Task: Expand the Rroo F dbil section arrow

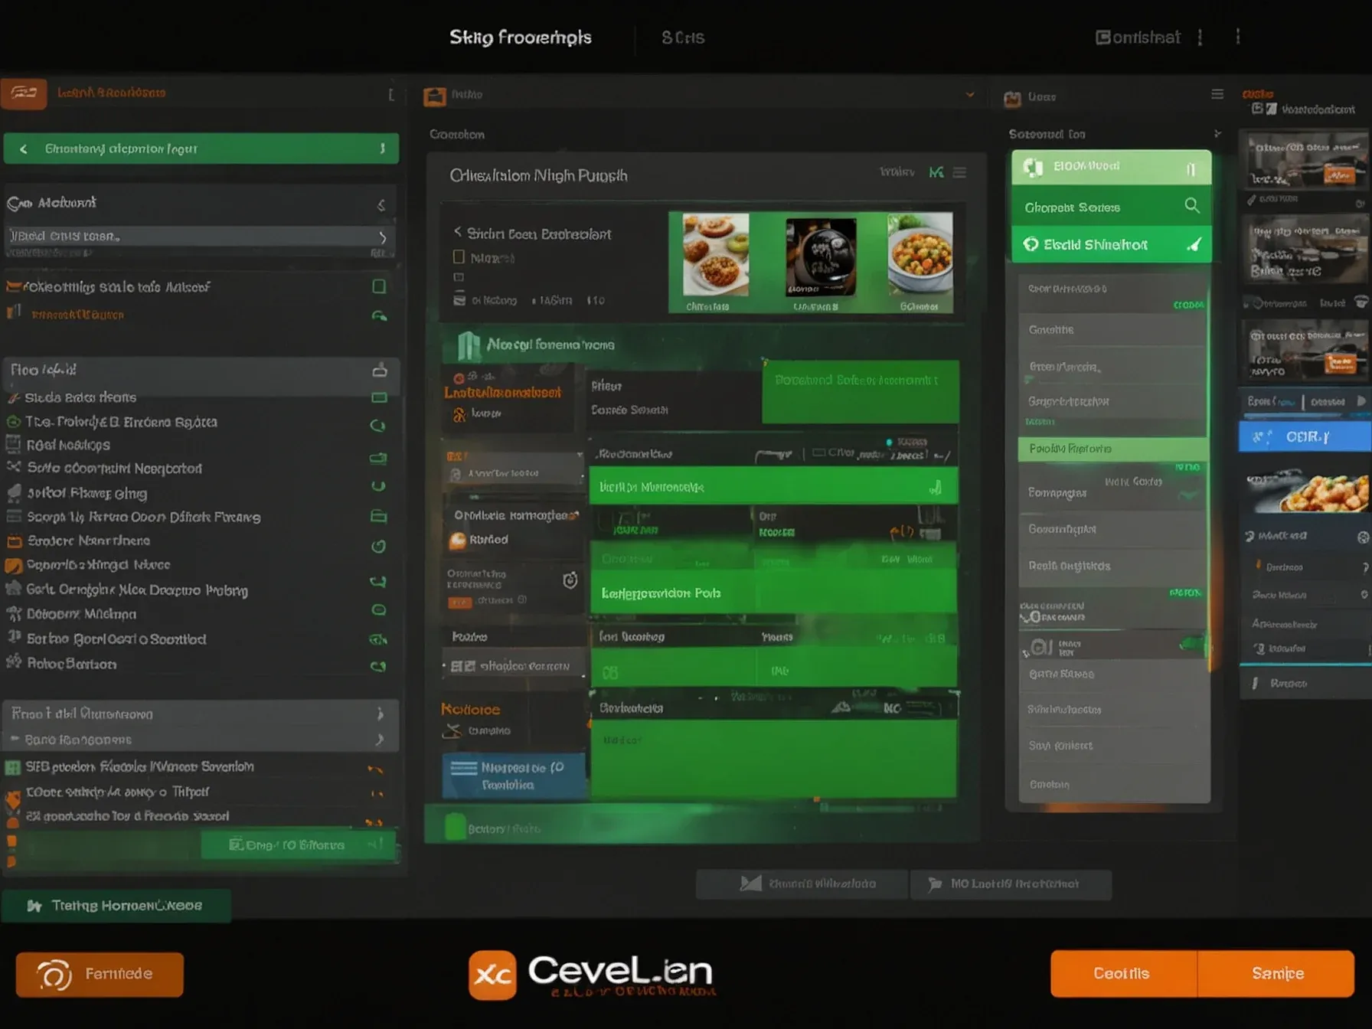Action: pos(381,714)
